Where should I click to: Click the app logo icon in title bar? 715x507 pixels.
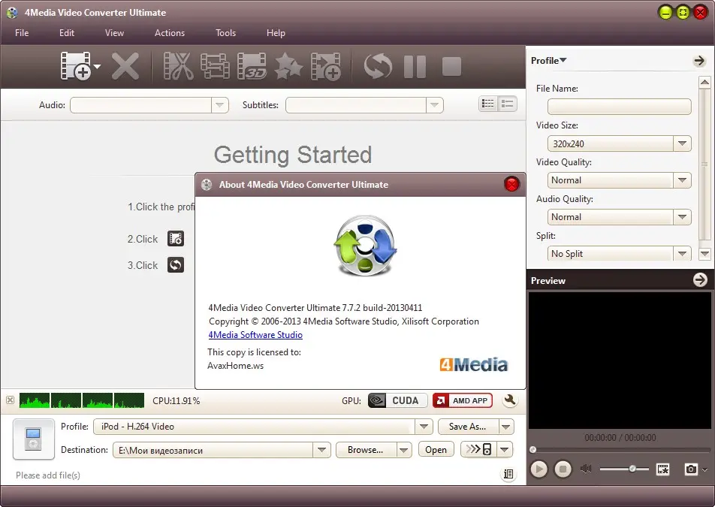[12, 12]
